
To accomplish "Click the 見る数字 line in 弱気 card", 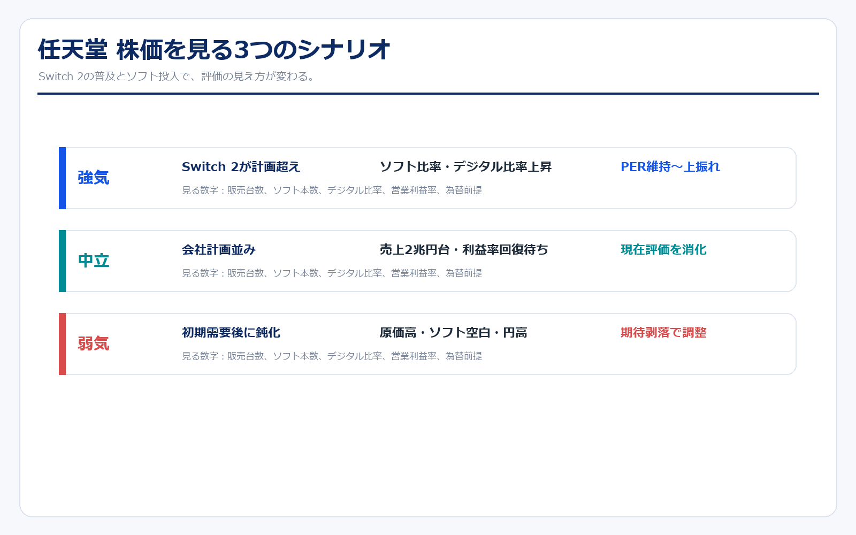I will tap(332, 356).
